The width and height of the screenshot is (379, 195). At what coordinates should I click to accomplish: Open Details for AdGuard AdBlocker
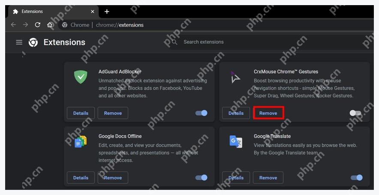(81, 113)
